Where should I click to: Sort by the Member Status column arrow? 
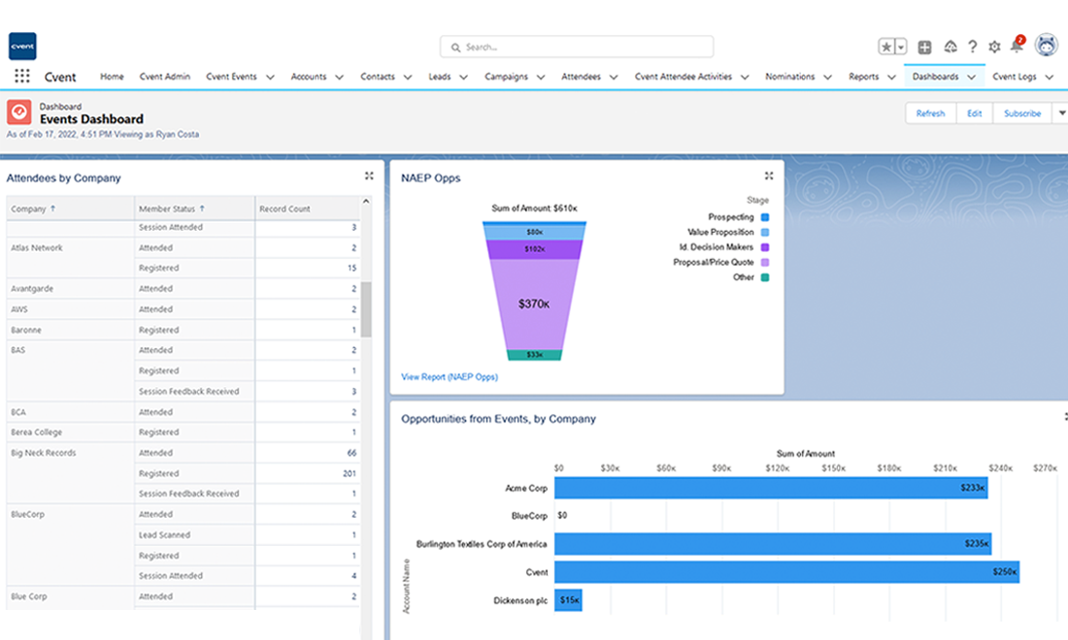(x=202, y=208)
